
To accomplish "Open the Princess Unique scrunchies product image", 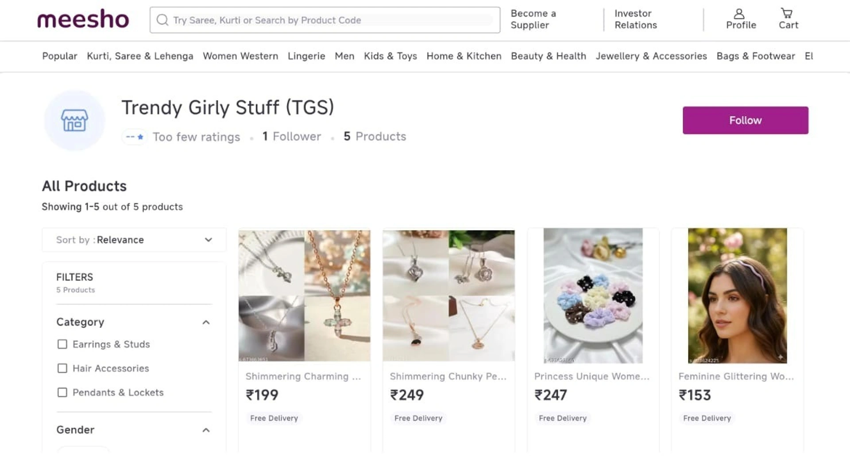I will (x=593, y=295).
